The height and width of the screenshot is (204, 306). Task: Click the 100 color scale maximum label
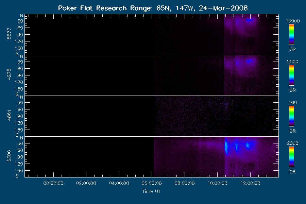pos(293,102)
